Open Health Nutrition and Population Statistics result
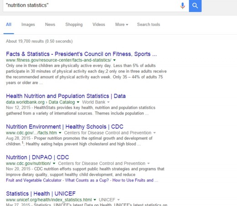 [66, 96]
